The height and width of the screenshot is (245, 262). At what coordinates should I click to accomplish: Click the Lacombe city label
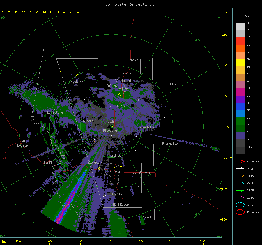tap(126, 73)
